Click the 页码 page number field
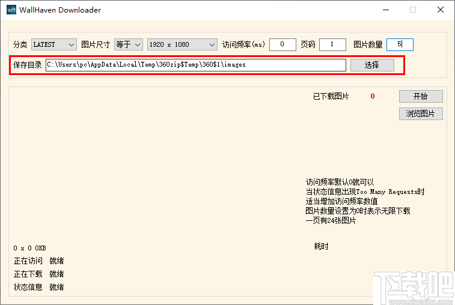Screen dimensions: 455x305 pos(332,44)
